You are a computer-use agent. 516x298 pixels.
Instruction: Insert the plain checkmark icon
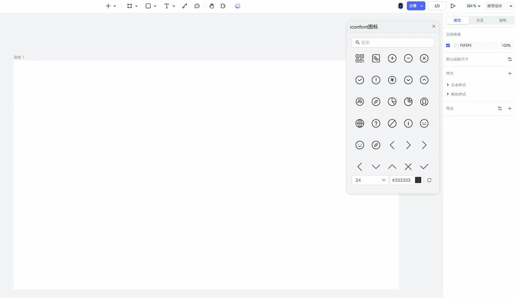pos(424,167)
